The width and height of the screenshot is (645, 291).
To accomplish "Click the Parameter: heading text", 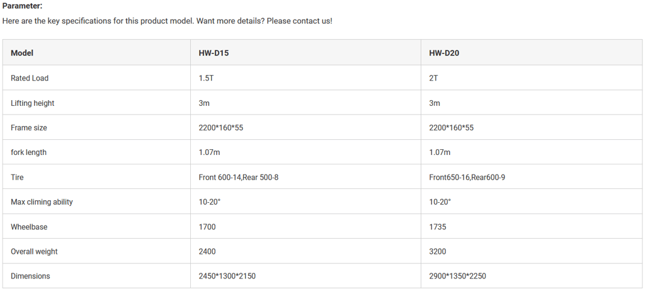I will coord(23,6).
